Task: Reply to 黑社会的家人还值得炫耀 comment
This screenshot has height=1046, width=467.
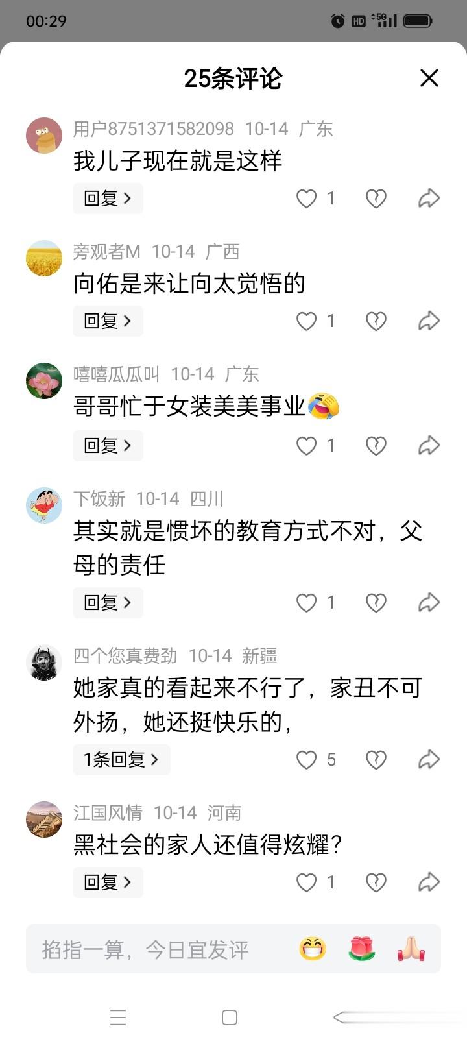Action: 108,882
